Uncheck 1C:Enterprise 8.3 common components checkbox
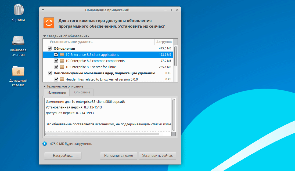The width and height of the screenshot is (295, 171). point(56,61)
